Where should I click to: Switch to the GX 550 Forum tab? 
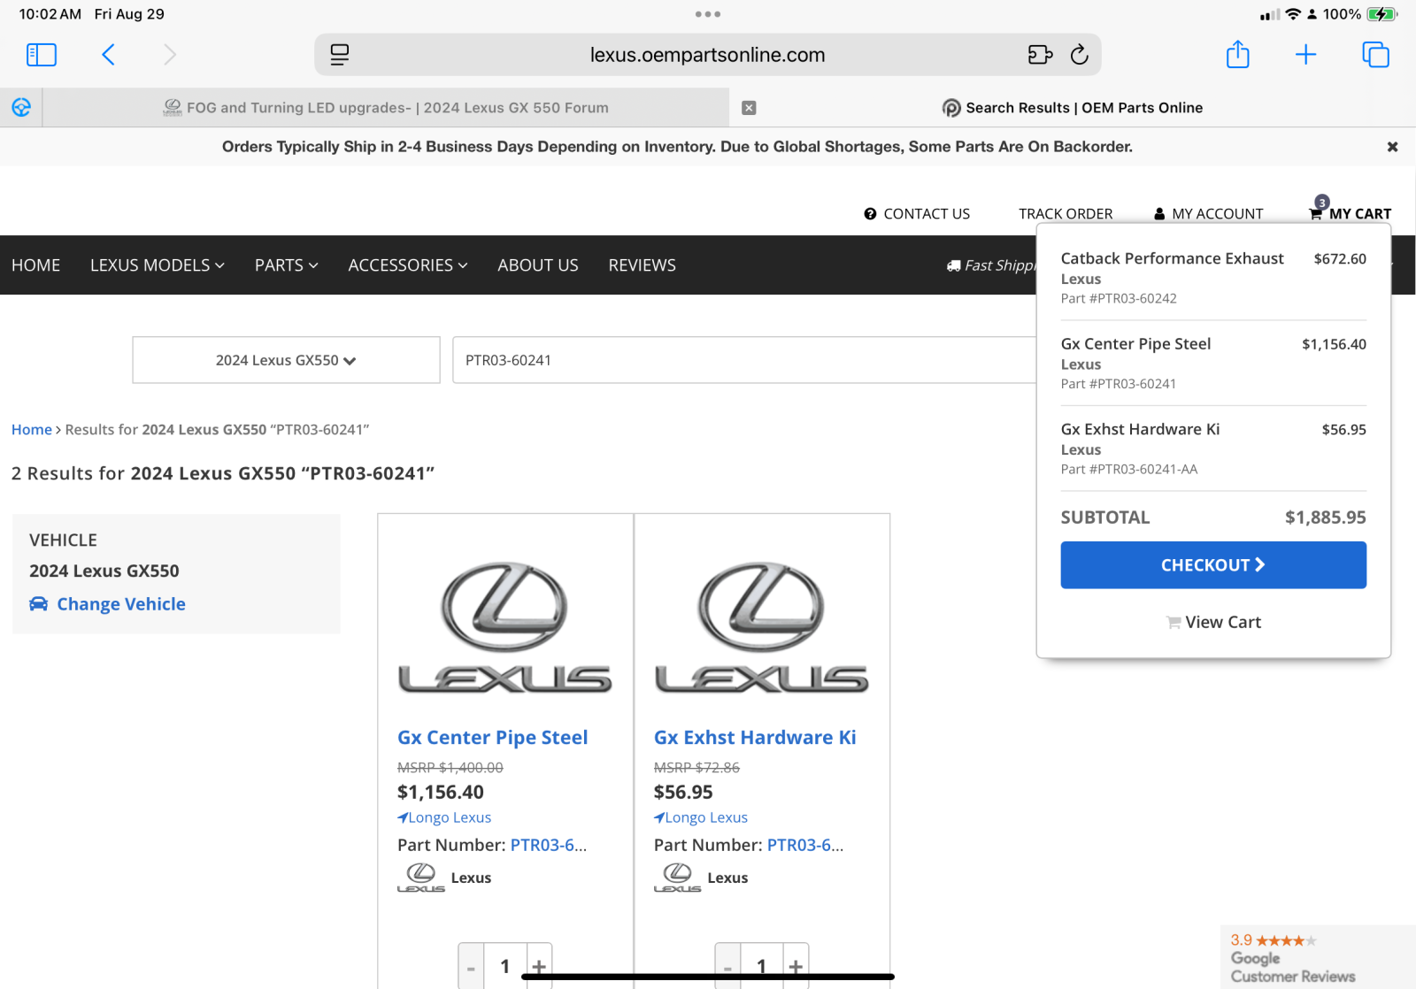tap(386, 108)
